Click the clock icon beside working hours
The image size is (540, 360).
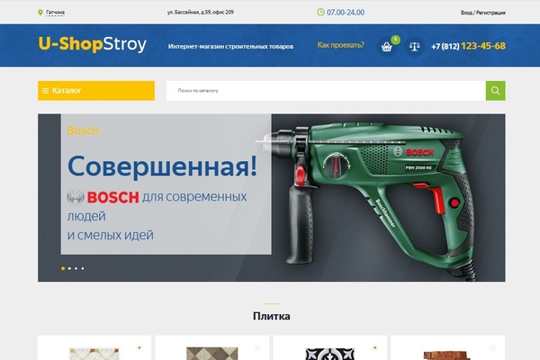pos(320,12)
